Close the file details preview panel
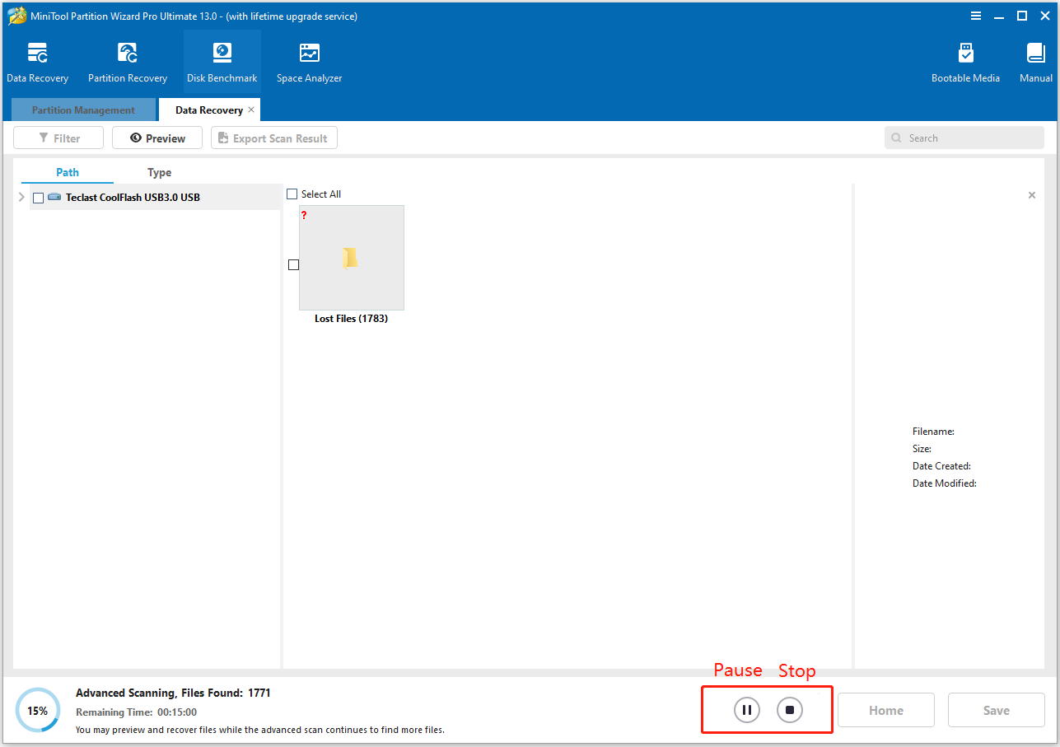Viewport: 1060px width, 747px height. click(x=1031, y=195)
